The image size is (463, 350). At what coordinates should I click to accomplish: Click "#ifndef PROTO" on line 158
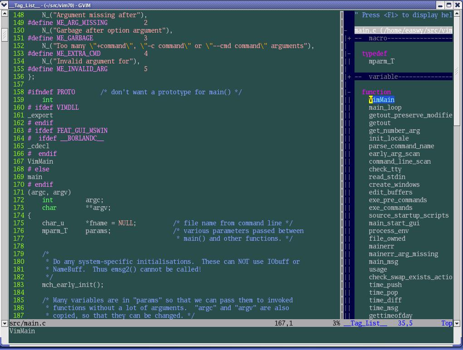point(51,92)
